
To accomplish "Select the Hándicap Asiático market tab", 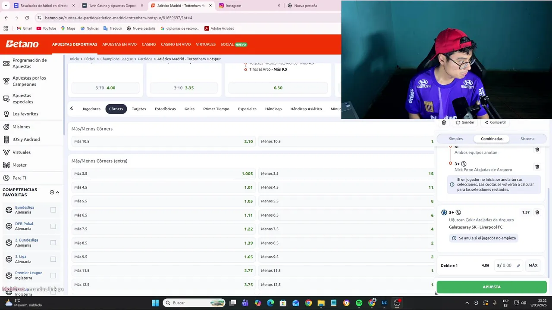I will click(x=306, y=109).
